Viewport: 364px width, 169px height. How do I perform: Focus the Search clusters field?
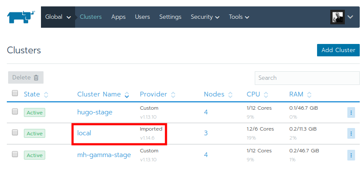(307, 78)
